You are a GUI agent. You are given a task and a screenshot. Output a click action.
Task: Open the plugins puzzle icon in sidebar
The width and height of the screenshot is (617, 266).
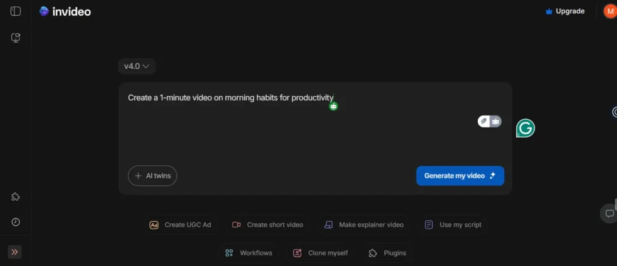click(x=16, y=197)
